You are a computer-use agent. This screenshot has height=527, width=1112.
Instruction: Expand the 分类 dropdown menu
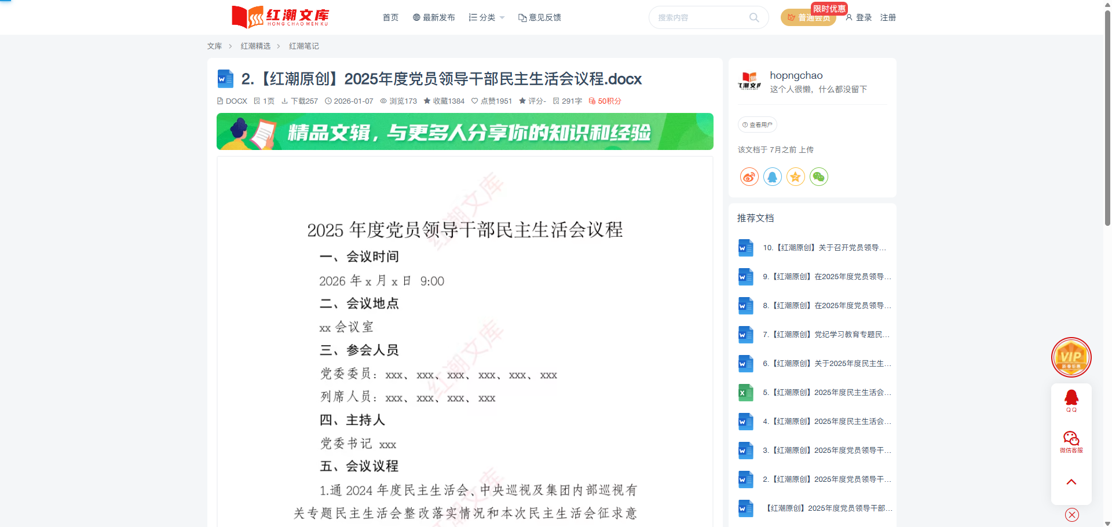pos(487,17)
